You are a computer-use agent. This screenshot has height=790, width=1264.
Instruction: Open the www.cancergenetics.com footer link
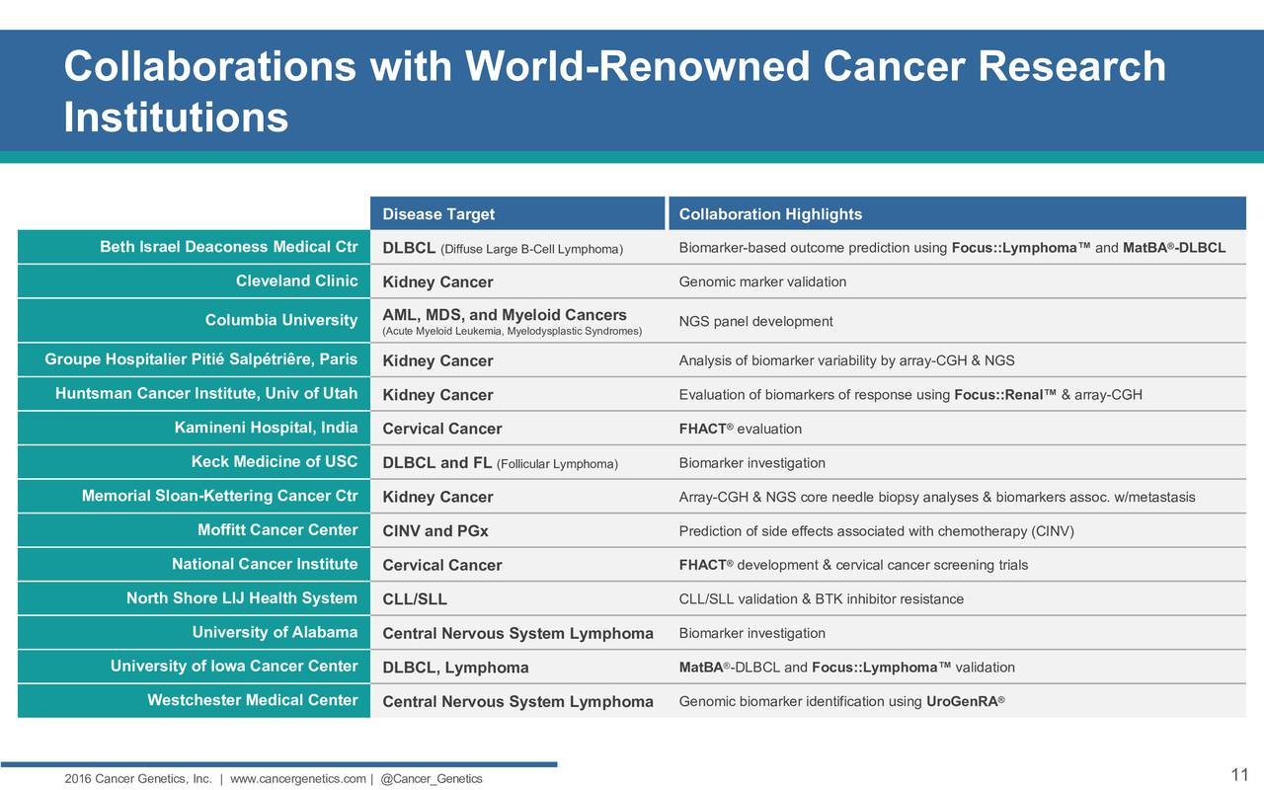click(x=297, y=778)
